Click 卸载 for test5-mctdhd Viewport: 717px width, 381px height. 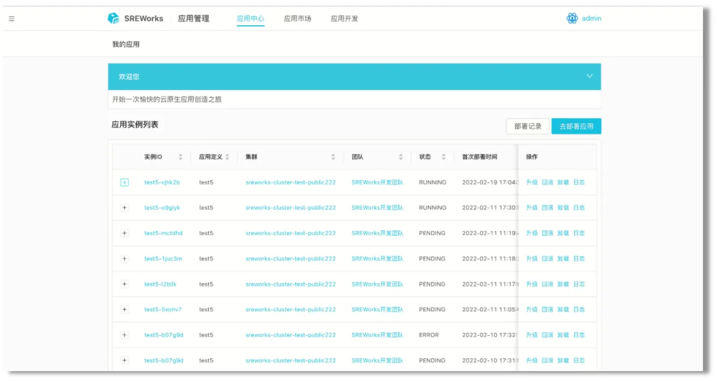pyautogui.click(x=563, y=233)
